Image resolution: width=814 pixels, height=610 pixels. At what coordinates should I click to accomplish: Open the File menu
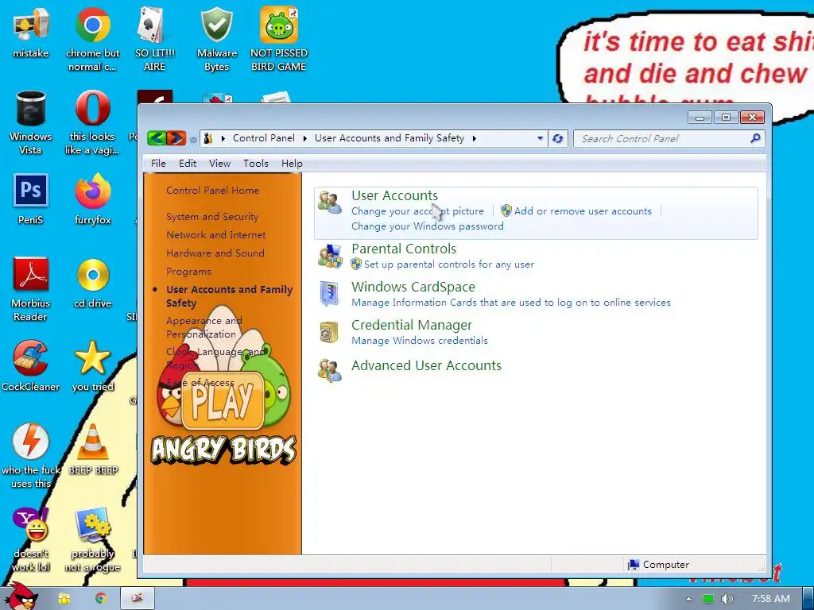pos(158,164)
